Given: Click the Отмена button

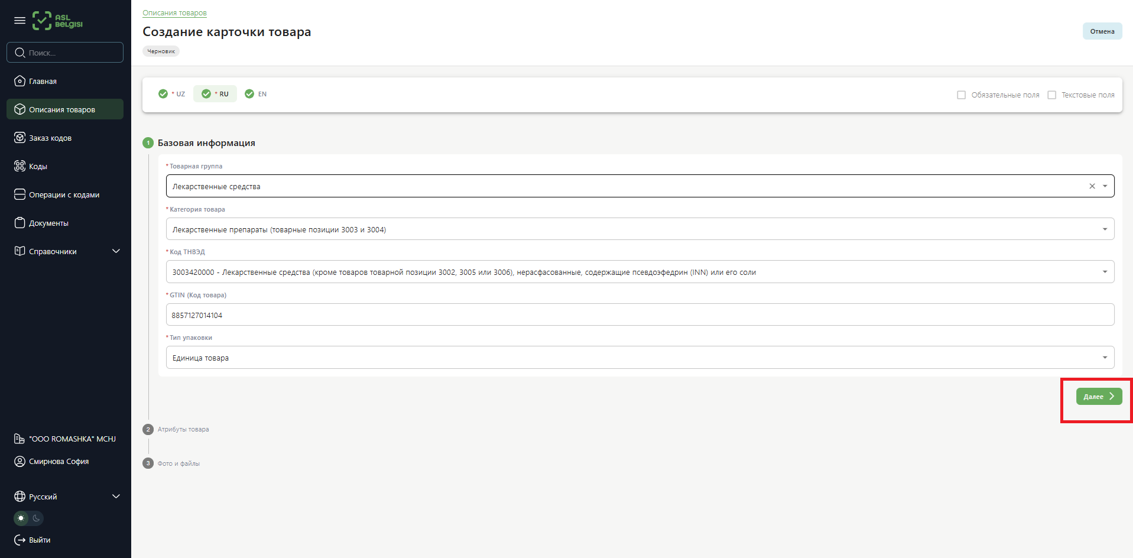Looking at the screenshot, I should [1102, 31].
